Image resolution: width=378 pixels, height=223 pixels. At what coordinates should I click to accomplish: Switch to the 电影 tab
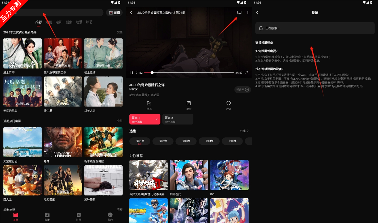click(x=59, y=22)
